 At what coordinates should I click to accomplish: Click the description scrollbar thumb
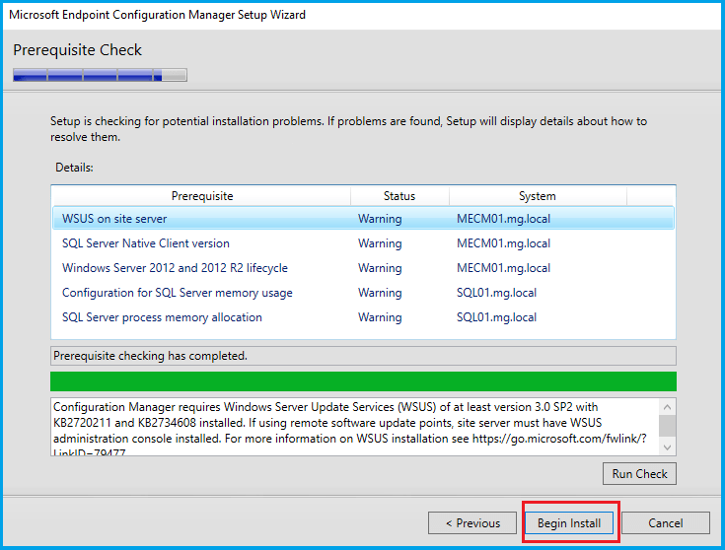click(x=668, y=424)
